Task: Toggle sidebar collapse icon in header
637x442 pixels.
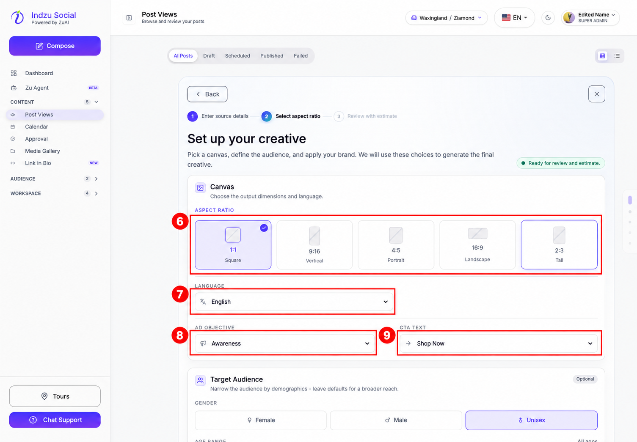Action: [x=129, y=18]
